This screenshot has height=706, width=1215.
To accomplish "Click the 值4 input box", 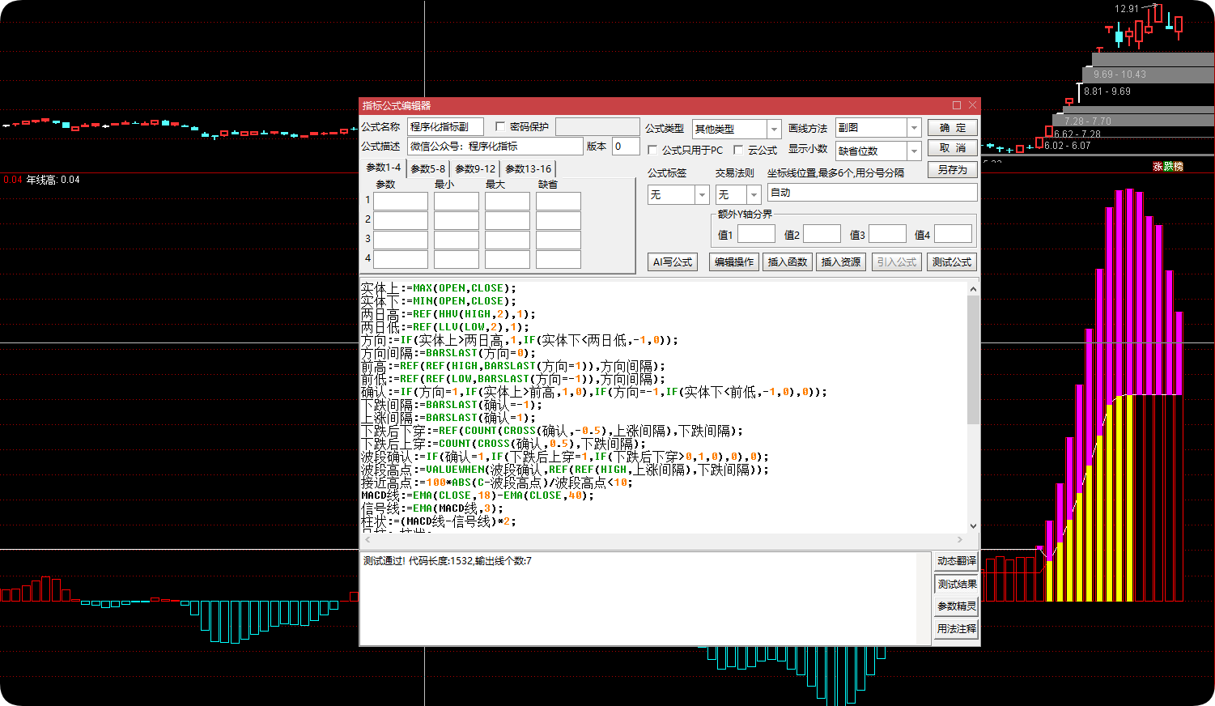I will 953,234.
